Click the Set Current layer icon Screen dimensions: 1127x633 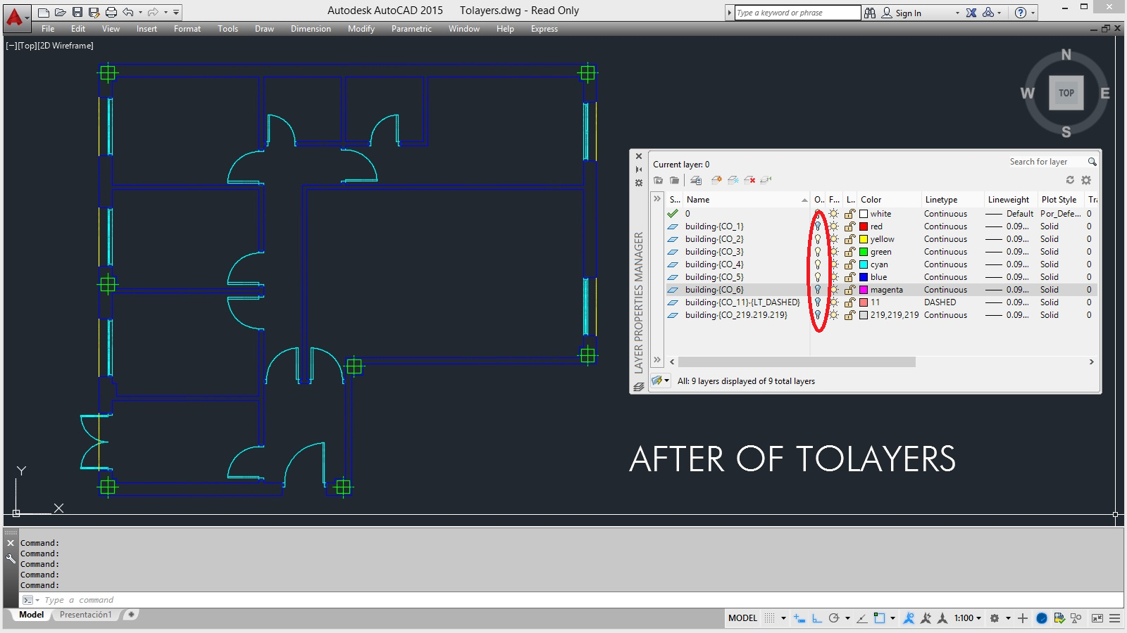click(766, 180)
